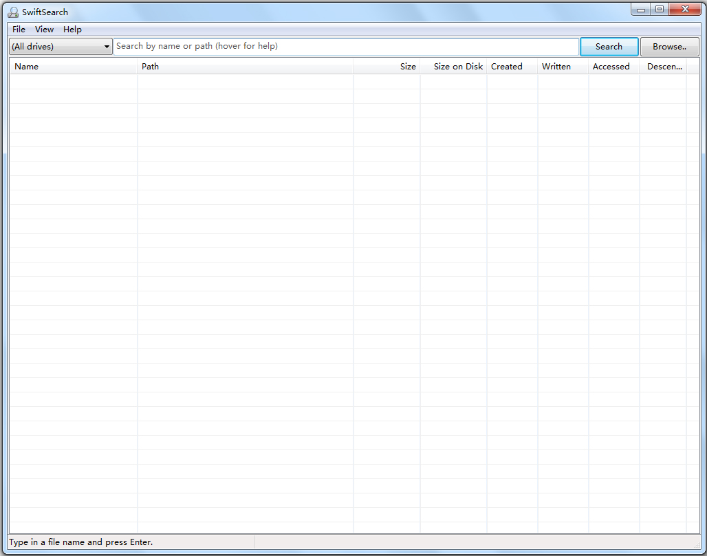The image size is (707, 556).
Task: Sort by the Path column header
Action: pyautogui.click(x=246, y=66)
